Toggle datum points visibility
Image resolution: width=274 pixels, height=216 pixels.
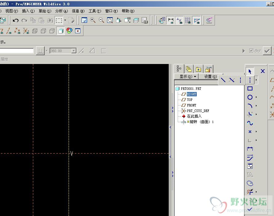coord(18,31)
